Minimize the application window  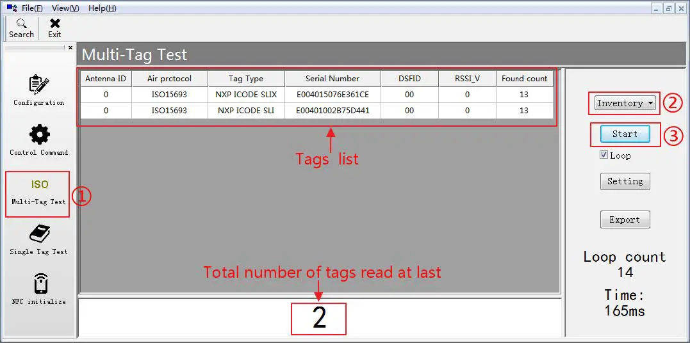[657, 8]
